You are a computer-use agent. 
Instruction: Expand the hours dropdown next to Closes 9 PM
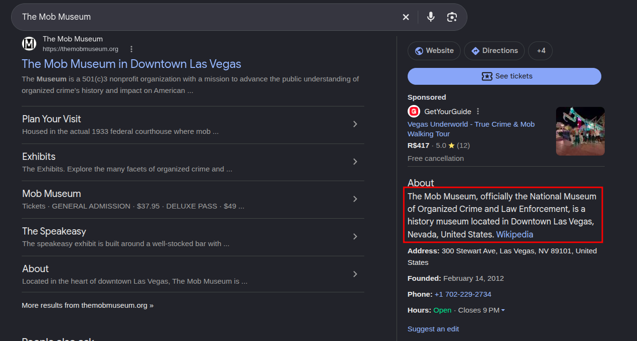tap(503, 310)
